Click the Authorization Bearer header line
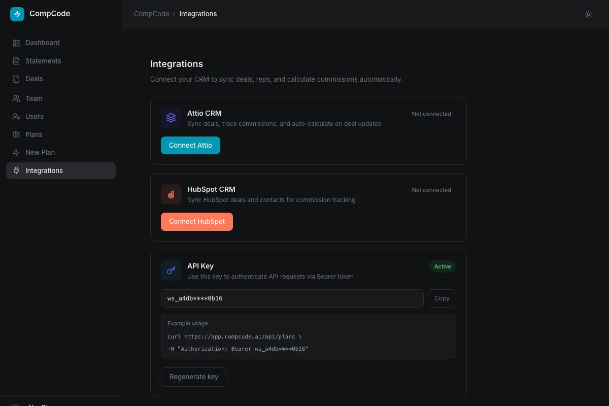Image resolution: width=609 pixels, height=406 pixels. point(238,349)
